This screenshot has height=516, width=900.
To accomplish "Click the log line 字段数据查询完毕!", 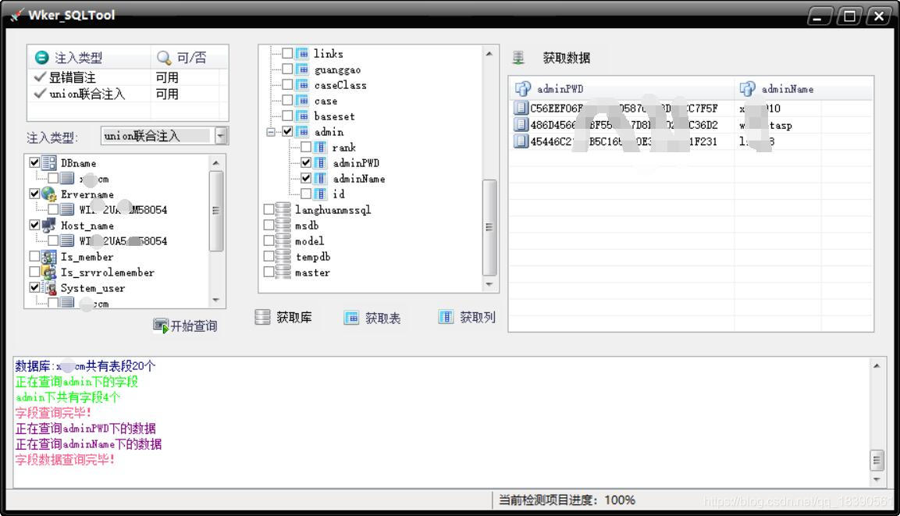I will coord(65,460).
